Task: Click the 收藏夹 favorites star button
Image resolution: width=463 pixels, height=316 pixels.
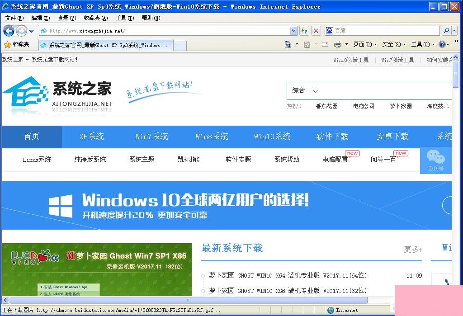Action: (17, 45)
